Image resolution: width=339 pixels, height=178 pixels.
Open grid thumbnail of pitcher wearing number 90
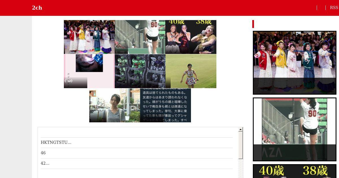[140, 37]
